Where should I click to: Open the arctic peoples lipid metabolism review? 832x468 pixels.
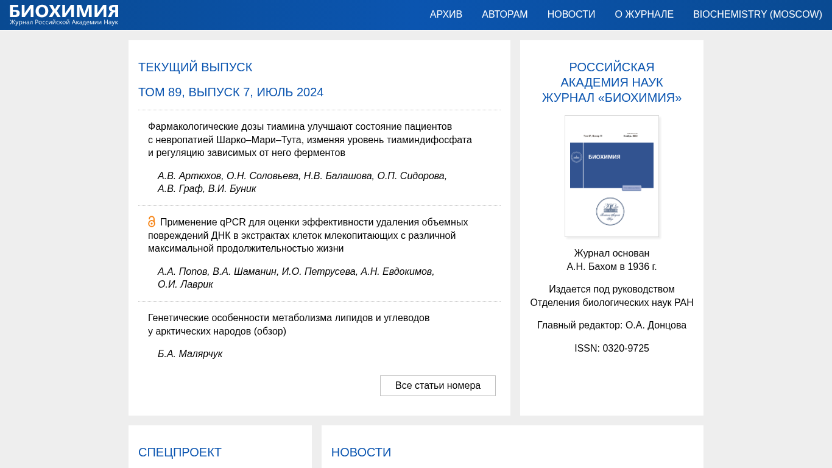pos(288,324)
